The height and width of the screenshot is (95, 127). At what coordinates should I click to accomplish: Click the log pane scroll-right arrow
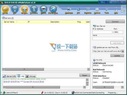pyautogui.click(x=84, y=87)
